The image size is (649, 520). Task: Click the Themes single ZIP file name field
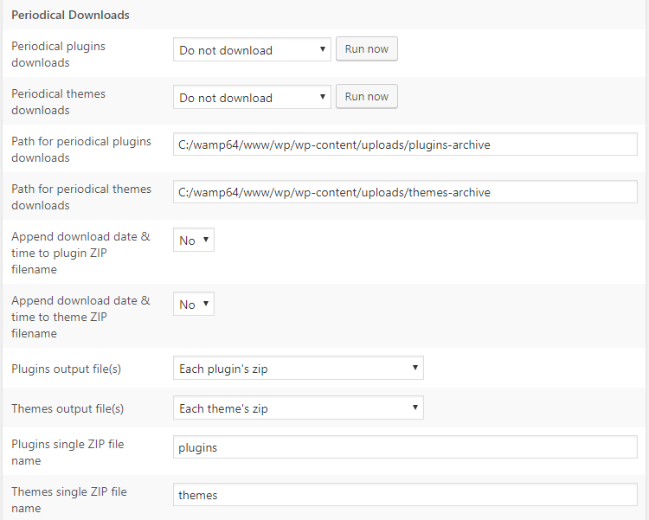coord(405,495)
